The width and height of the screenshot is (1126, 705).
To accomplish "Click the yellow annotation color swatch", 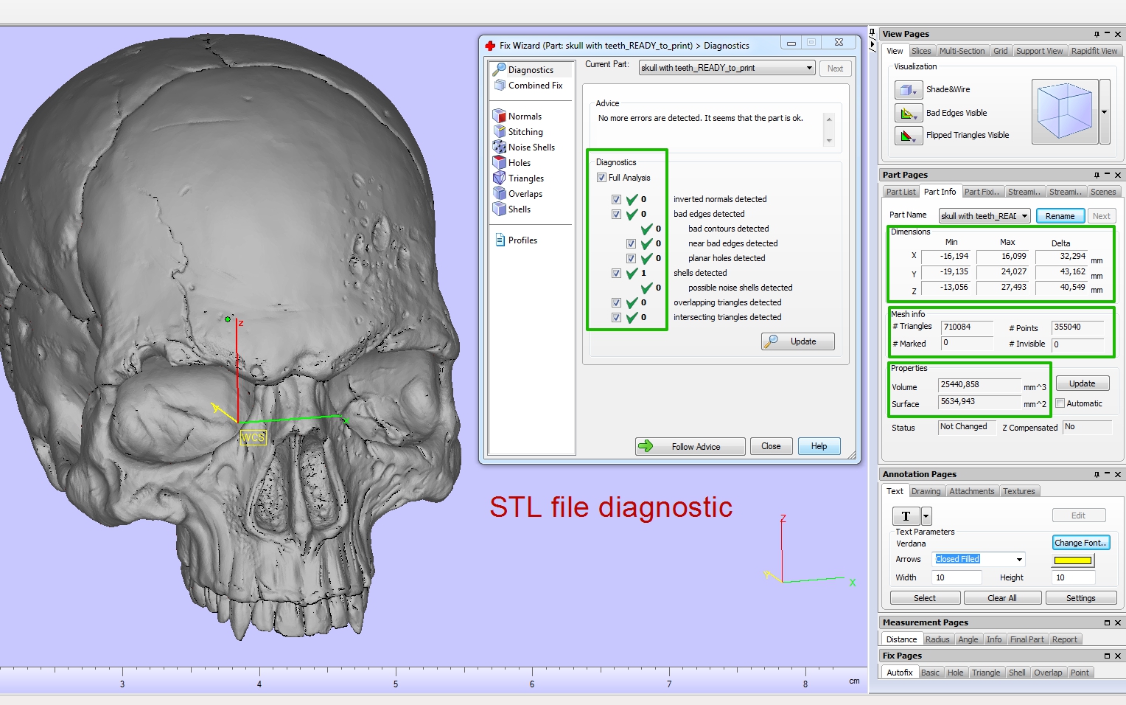I will click(1072, 560).
